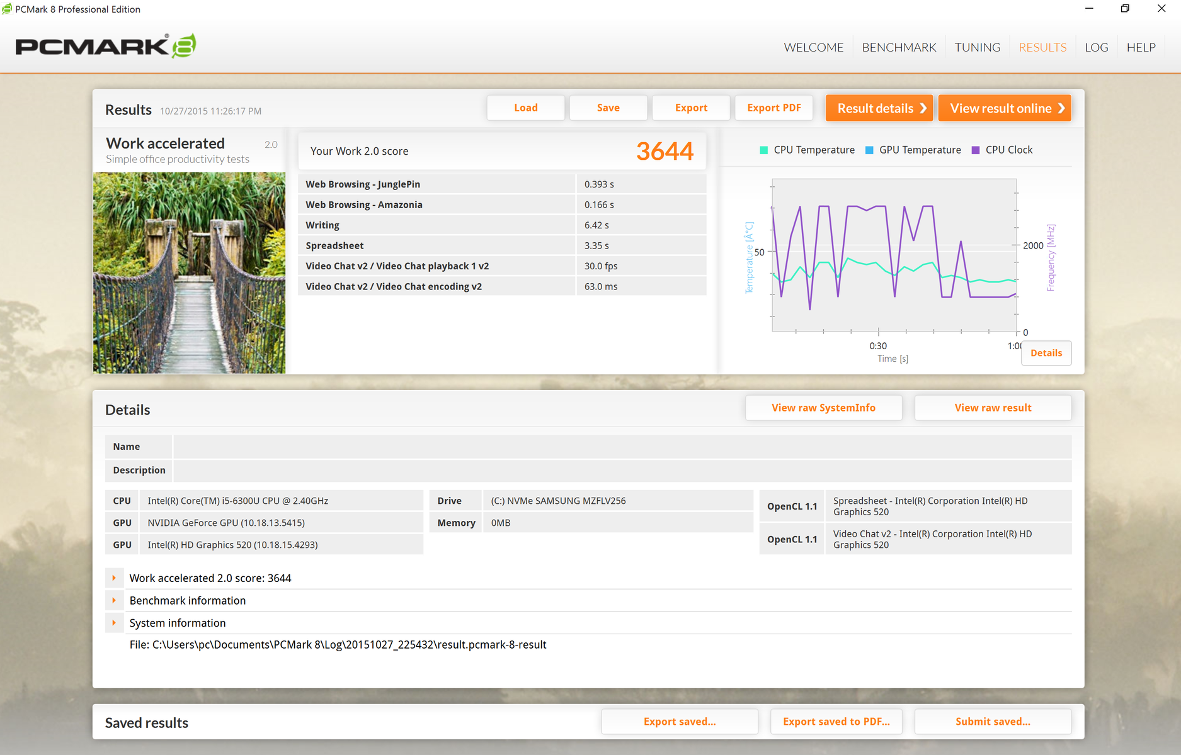Open the TUNING tab

977,47
